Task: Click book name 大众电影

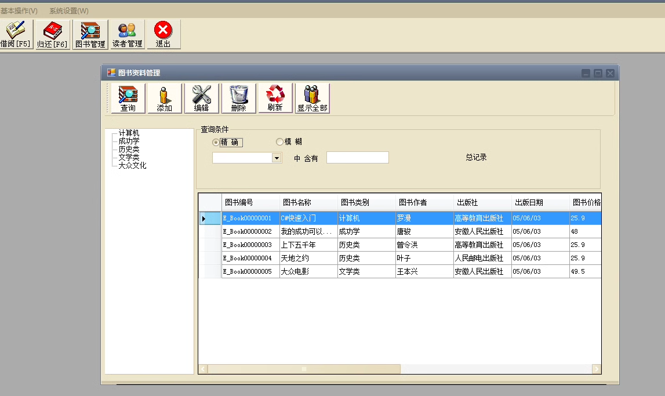Action: 309,271
